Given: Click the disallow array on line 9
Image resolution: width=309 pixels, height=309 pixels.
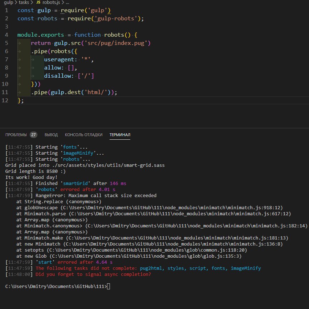Looking at the screenshot, I should (86, 76).
